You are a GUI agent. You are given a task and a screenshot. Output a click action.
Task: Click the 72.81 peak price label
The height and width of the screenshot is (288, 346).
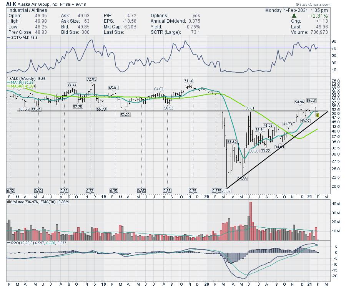pyautogui.click(x=91, y=79)
